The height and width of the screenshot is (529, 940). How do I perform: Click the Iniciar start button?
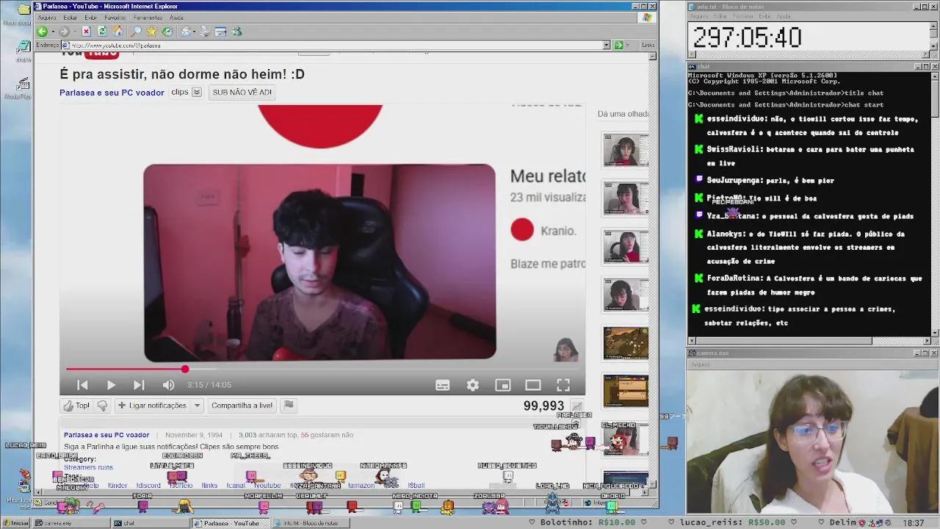tap(16, 523)
